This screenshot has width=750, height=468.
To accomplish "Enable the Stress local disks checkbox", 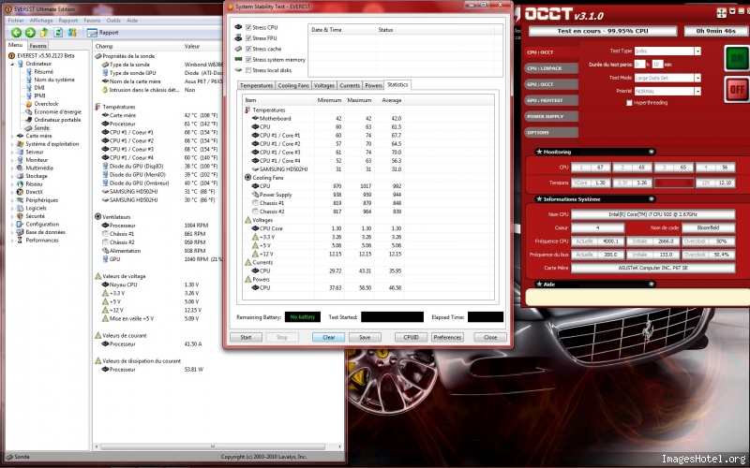I will [x=248, y=70].
